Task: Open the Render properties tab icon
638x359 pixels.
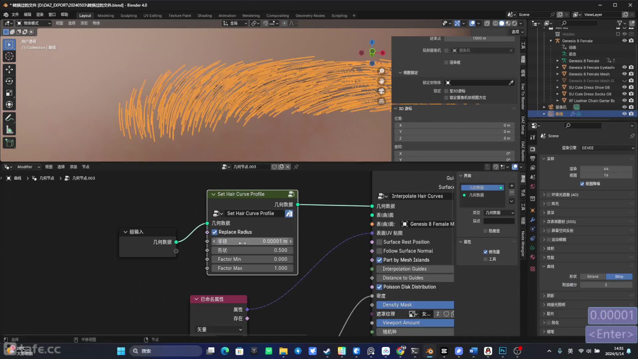Action: tap(533, 149)
